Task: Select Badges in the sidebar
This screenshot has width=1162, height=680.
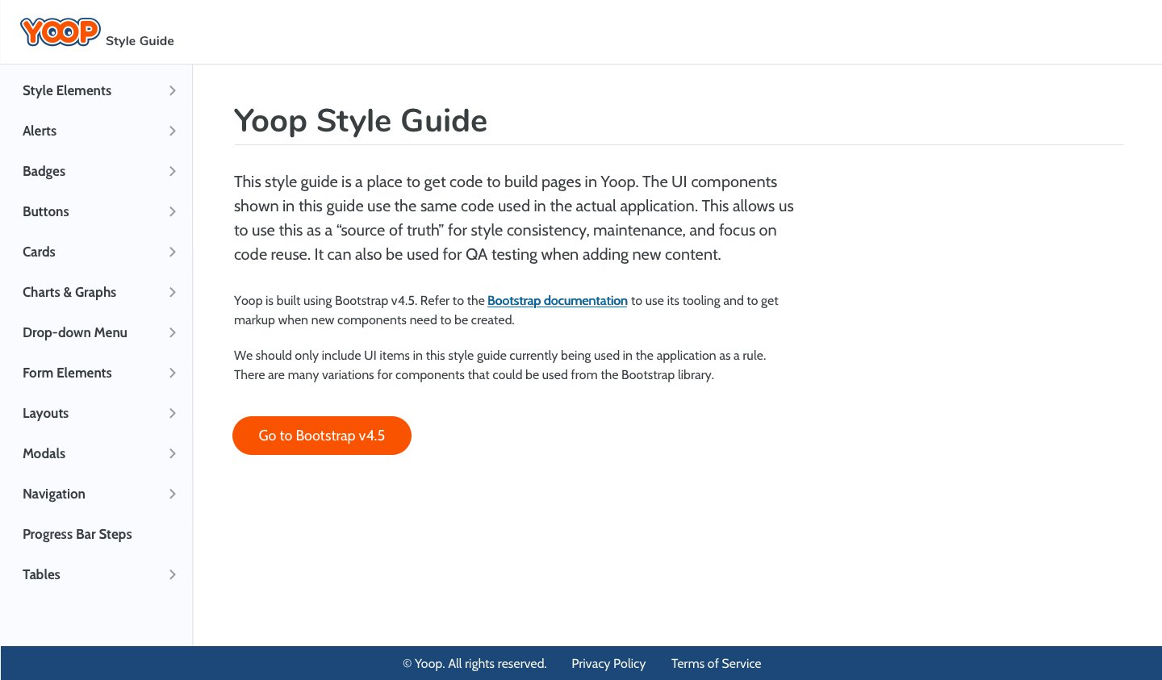Action: (44, 171)
